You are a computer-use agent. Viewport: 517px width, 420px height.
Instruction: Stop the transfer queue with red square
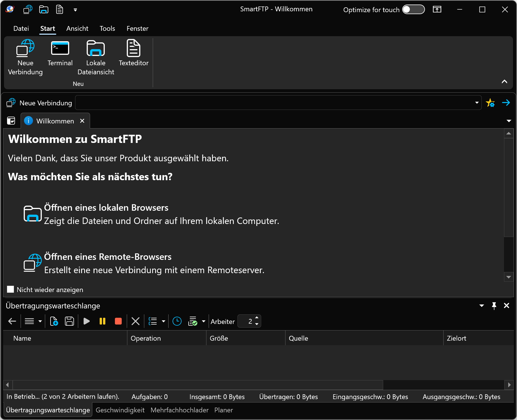[118, 321]
